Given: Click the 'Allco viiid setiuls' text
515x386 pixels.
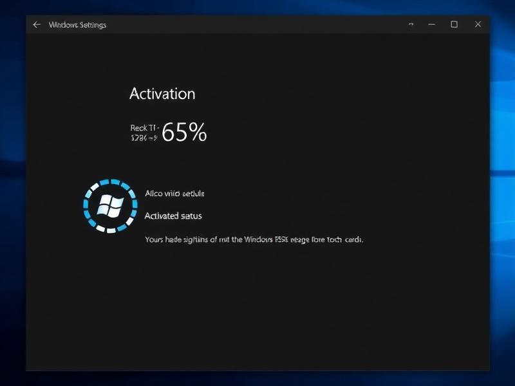Looking at the screenshot, I should coord(174,194).
